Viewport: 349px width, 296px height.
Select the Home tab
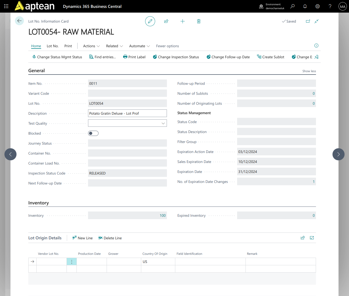36,46
